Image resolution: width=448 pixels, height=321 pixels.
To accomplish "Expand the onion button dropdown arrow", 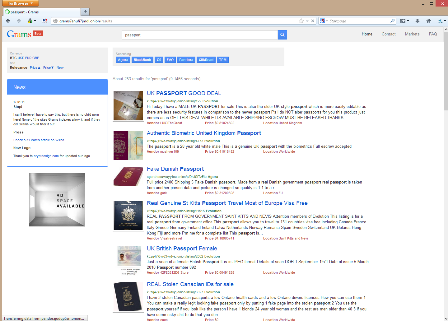I will point(35,21).
